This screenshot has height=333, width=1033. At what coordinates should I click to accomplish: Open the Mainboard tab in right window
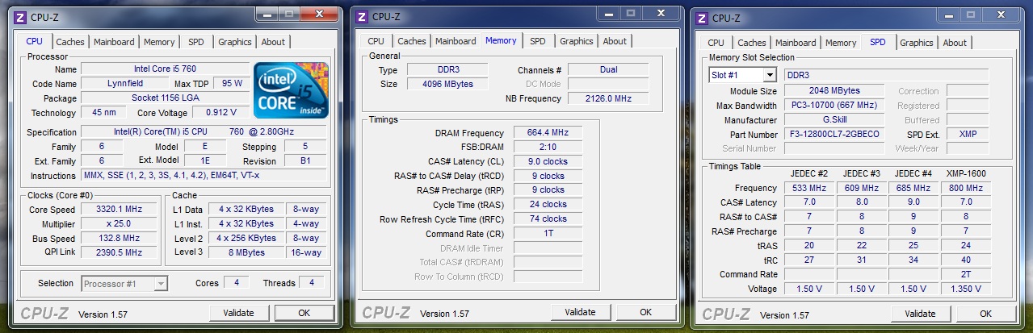[x=796, y=43]
